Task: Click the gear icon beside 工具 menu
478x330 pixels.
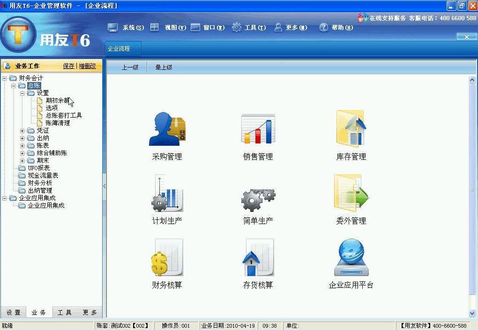Action: tap(236, 28)
